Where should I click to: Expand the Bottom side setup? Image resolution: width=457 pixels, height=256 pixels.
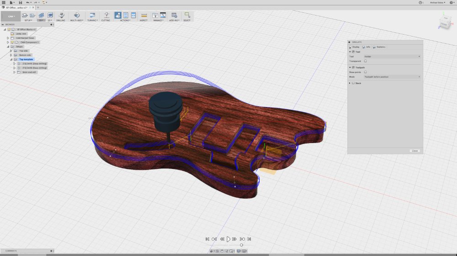click(x=11, y=55)
